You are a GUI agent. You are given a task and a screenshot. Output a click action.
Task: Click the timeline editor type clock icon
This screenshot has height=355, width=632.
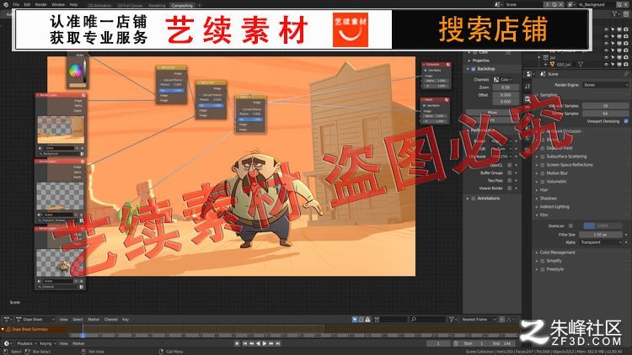[7, 343]
